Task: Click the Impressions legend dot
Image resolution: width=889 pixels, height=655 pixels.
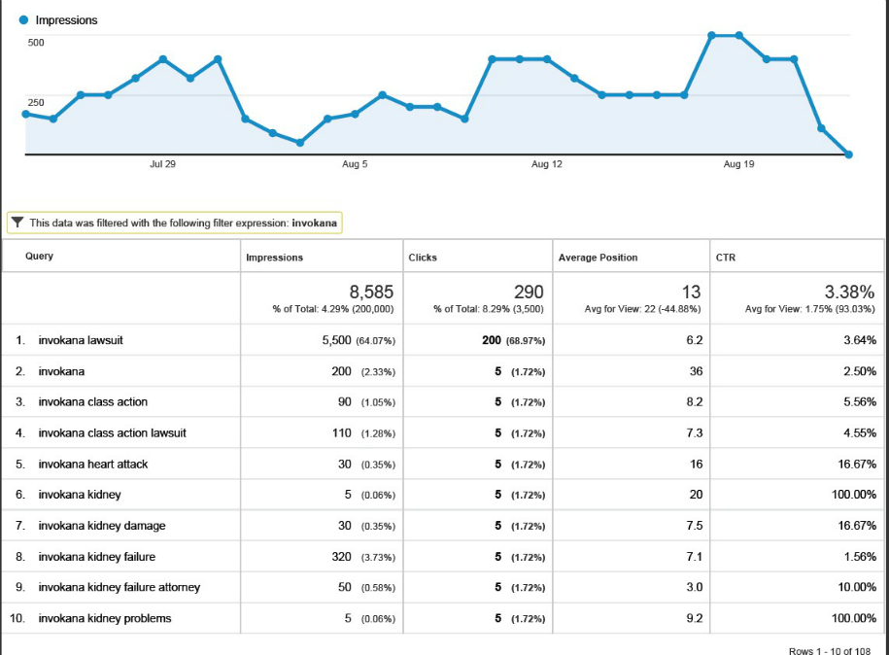Action: point(23,19)
